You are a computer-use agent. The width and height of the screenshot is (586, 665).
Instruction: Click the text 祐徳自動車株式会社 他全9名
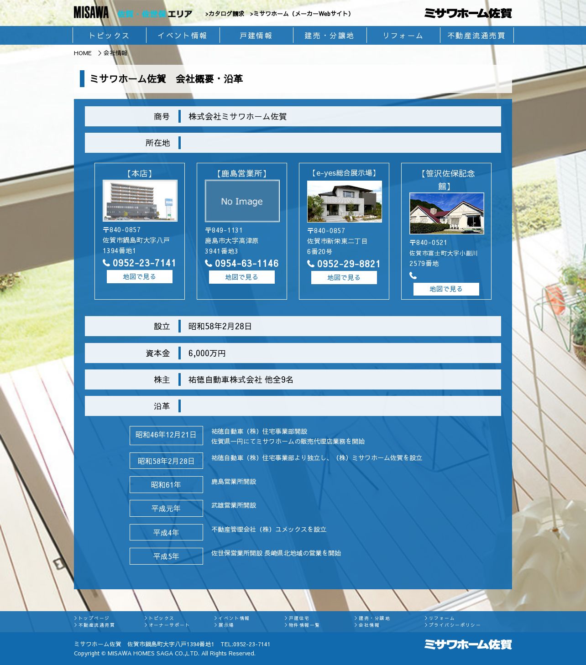tap(241, 379)
